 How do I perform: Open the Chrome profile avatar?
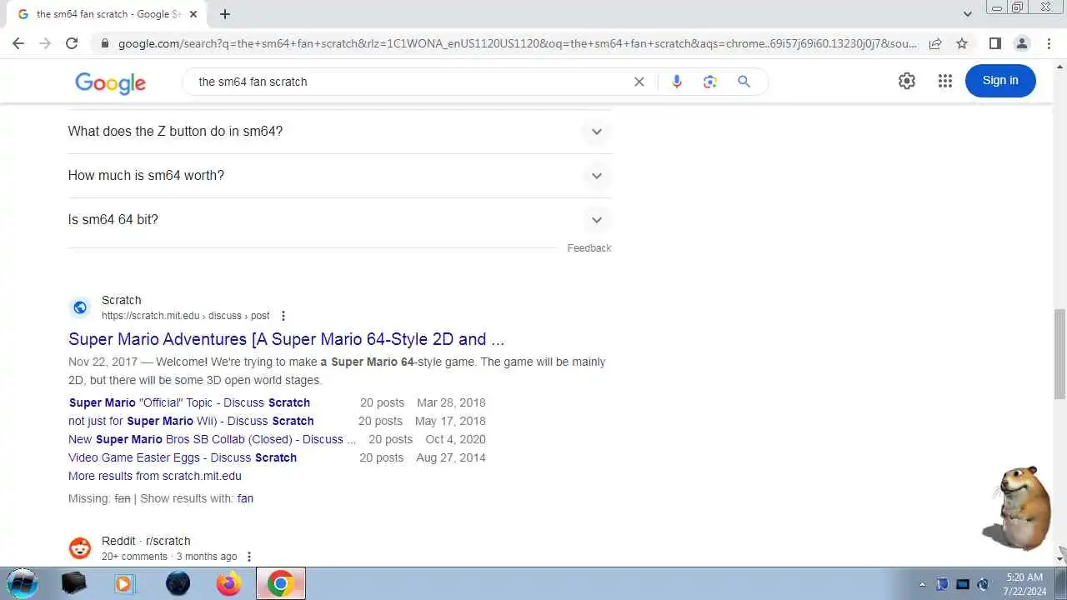click(x=1021, y=43)
